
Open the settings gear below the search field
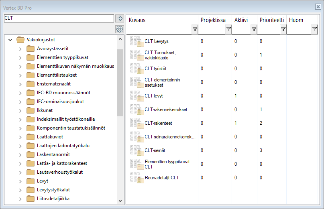coord(119,29)
